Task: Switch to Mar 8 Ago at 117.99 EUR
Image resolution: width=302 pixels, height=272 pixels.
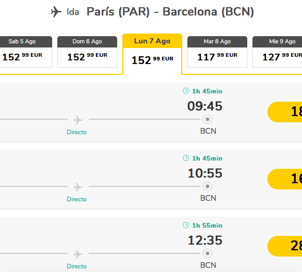Action: pyautogui.click(x=217, y=52)
